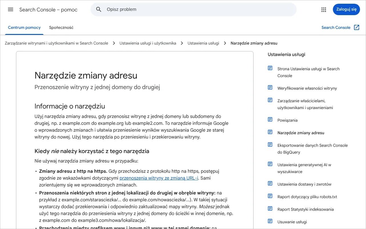This screenshot has width=366, height=229.
Task: Switch to the Społeczność tab
Action: [61, 28]
